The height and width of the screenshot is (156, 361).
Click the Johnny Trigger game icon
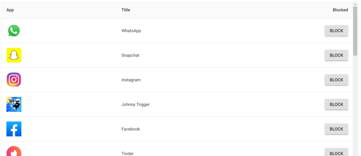tap(14, 104)
